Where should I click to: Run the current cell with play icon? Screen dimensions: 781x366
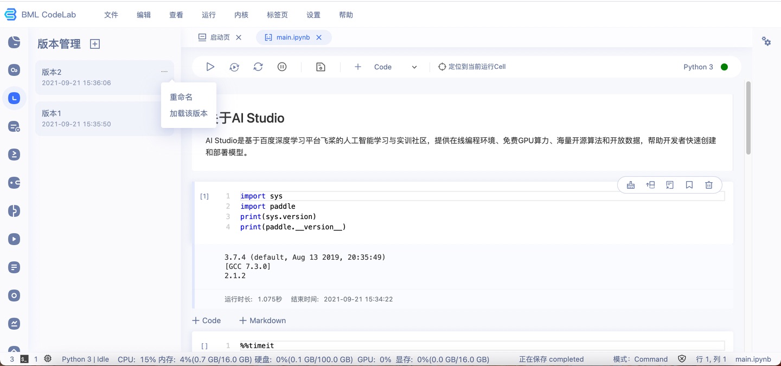(x=210, y=67)
